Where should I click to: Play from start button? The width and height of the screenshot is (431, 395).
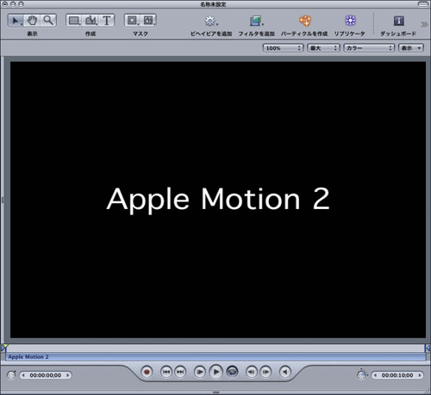click(x=199, y=372)
